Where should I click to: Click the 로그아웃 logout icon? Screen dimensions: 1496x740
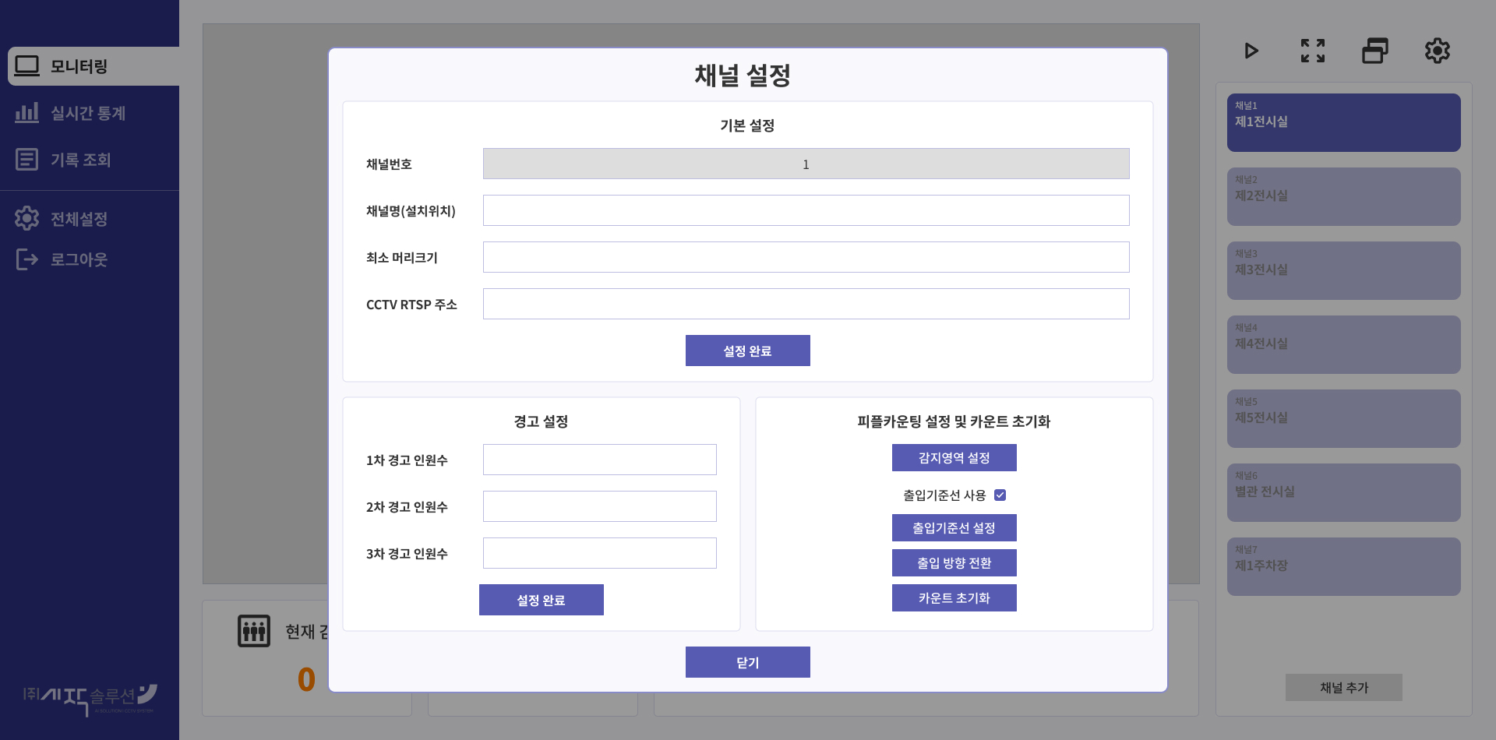(x=28, y=259)
